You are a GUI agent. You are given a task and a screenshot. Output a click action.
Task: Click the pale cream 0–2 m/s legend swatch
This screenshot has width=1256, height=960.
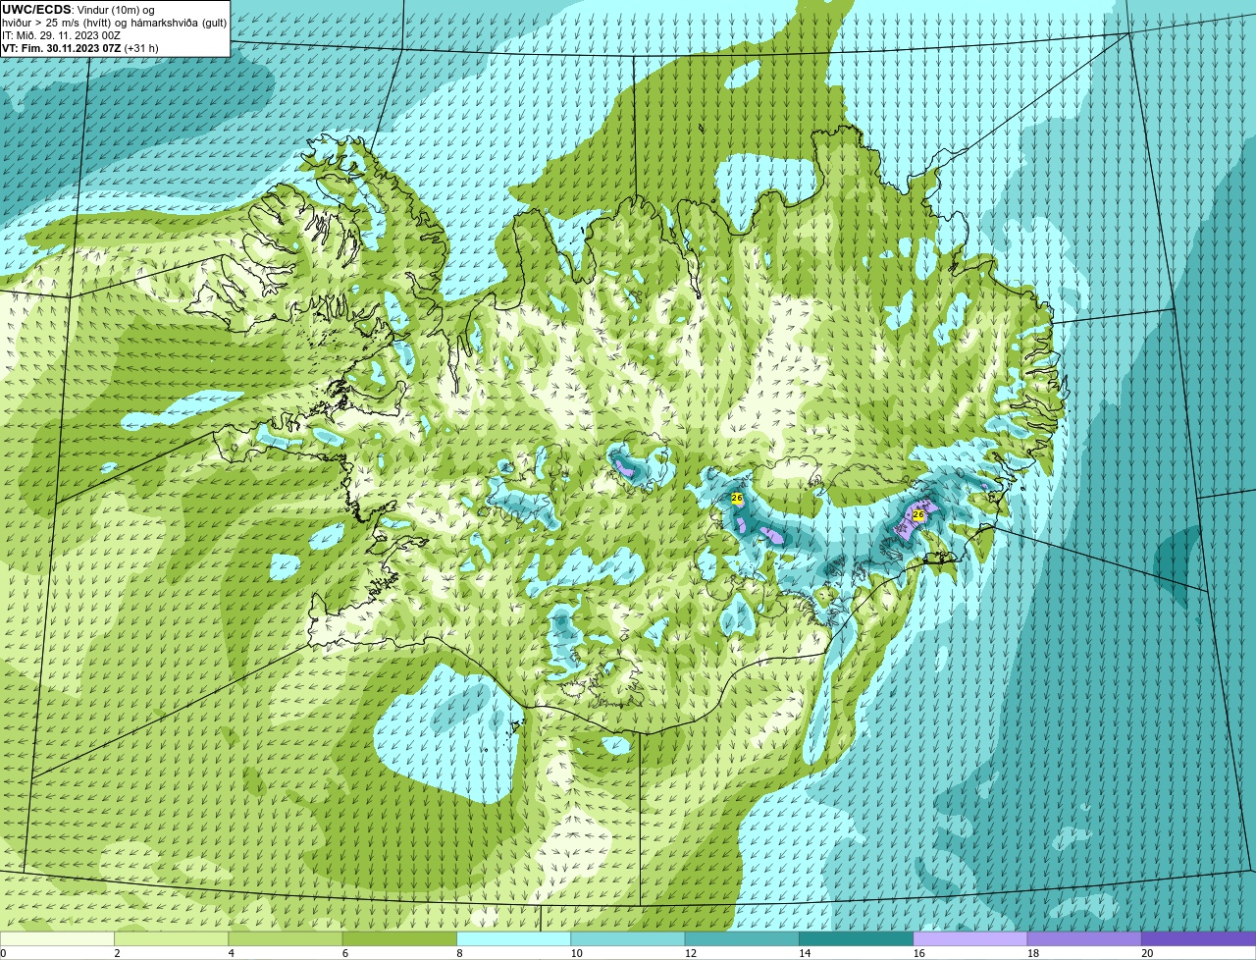57,938
